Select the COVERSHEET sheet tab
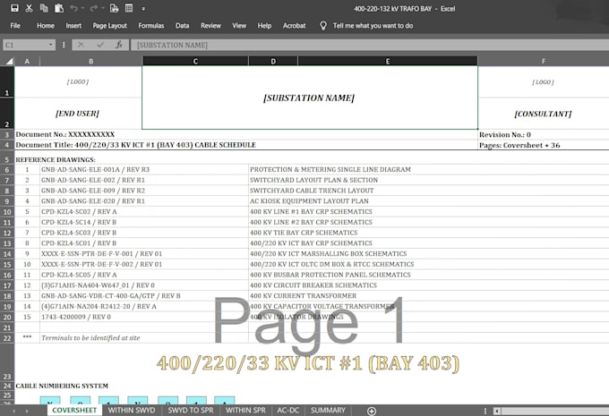Viewport: 609px width, 416px height. coord(74,410)
